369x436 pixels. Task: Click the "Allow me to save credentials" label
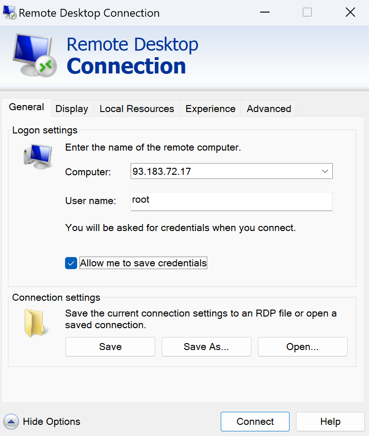pos(143,263)
